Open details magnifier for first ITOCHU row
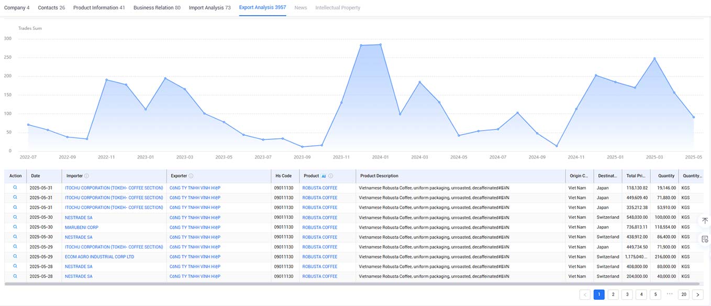The image size is (711, 306). [15, 187]
